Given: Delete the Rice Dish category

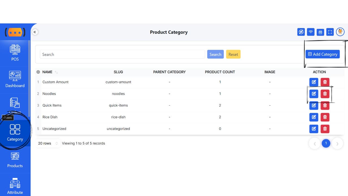Looking at the screenshot, I should pyautogui.click(x=325, y=117).
